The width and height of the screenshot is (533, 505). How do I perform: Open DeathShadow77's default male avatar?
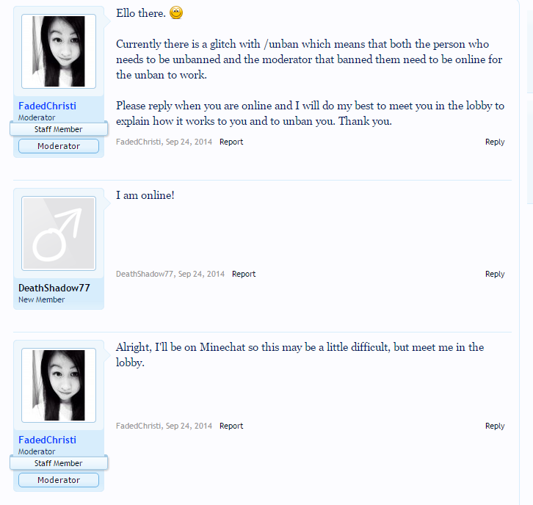coord(59,233)
